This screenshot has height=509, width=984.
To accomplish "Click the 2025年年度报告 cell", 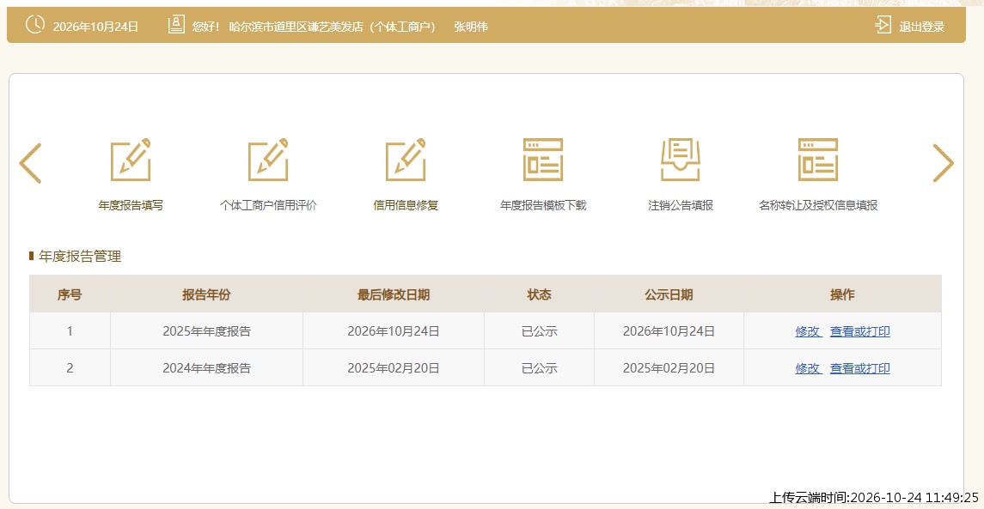I will (206, 331).
